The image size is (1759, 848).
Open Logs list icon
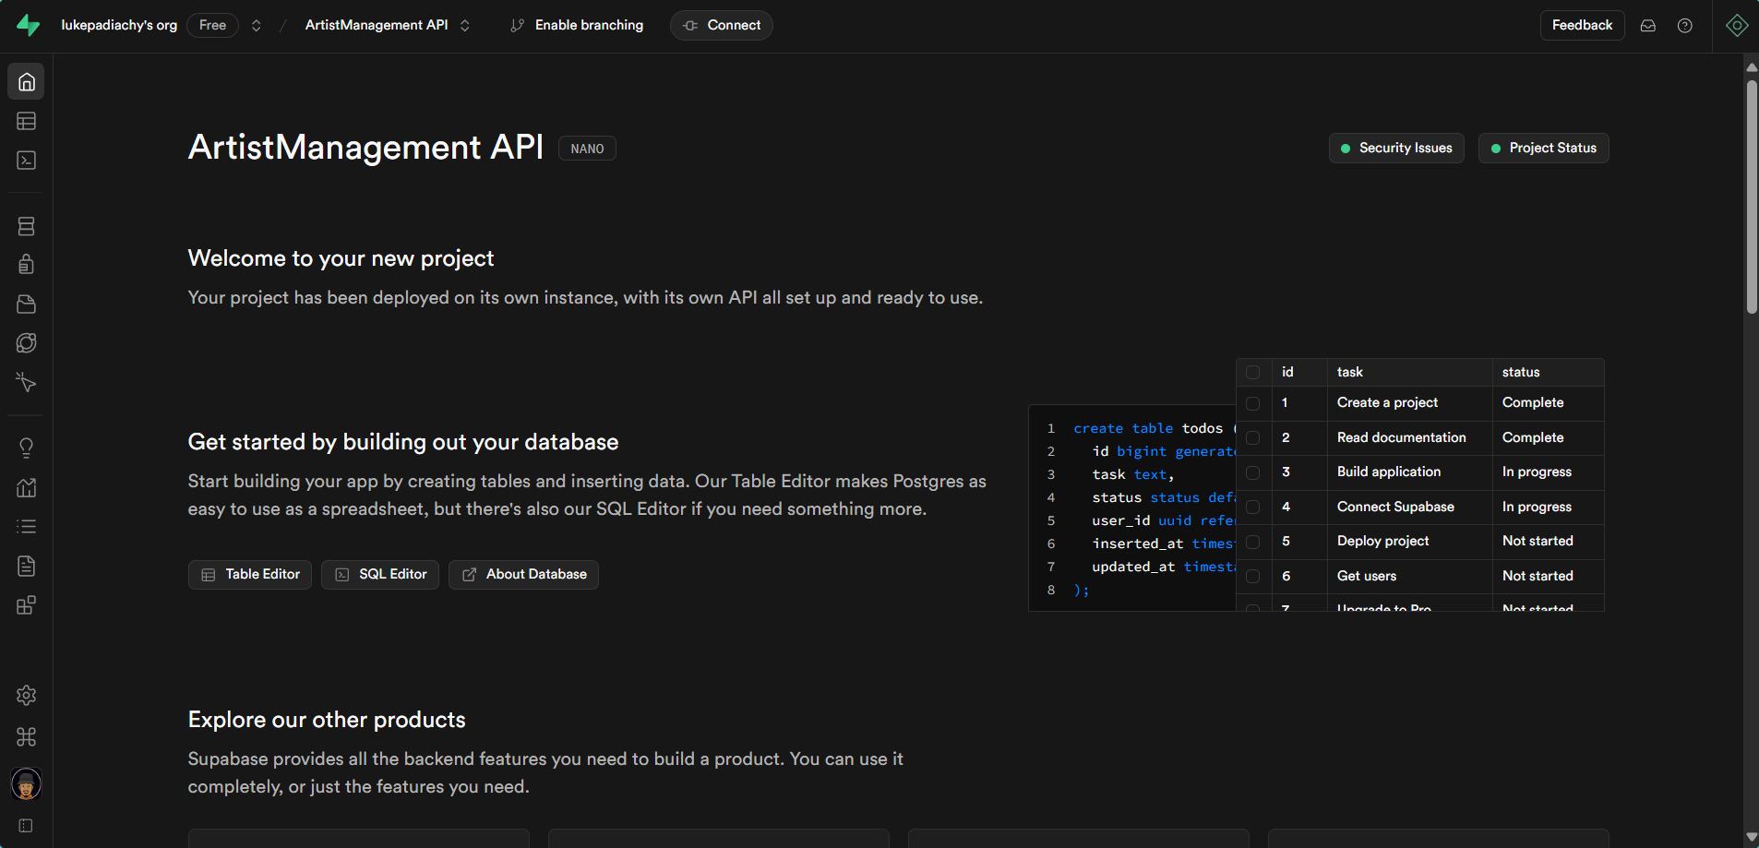27,527
